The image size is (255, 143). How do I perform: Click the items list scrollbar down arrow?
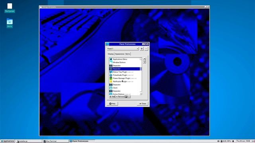pyautogui.click(x=141, y=94)
